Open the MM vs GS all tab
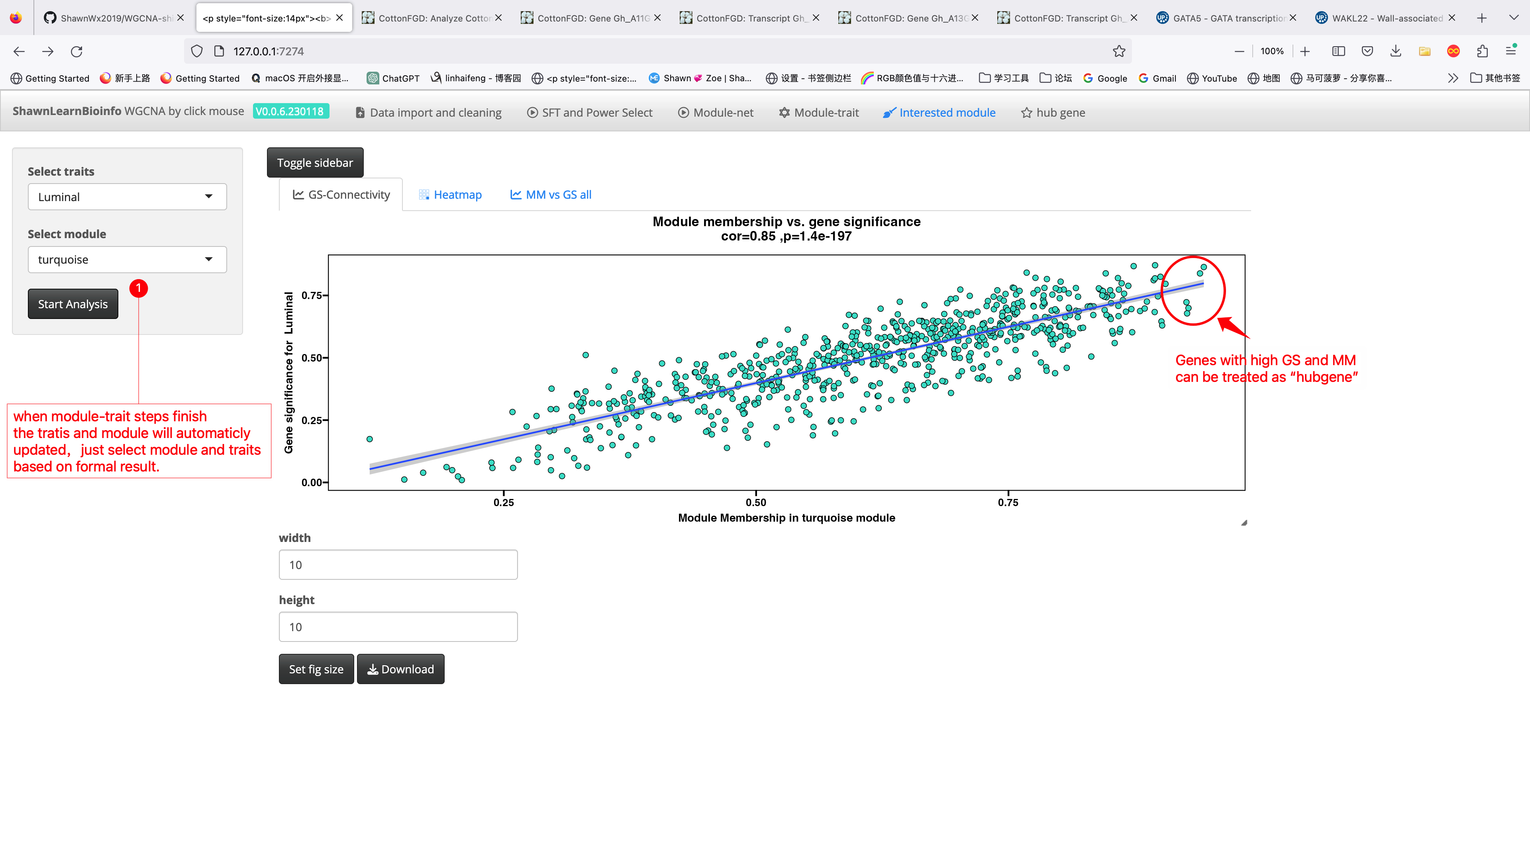1530x841 pixels. pyautogui.click(x=551, y=195)
